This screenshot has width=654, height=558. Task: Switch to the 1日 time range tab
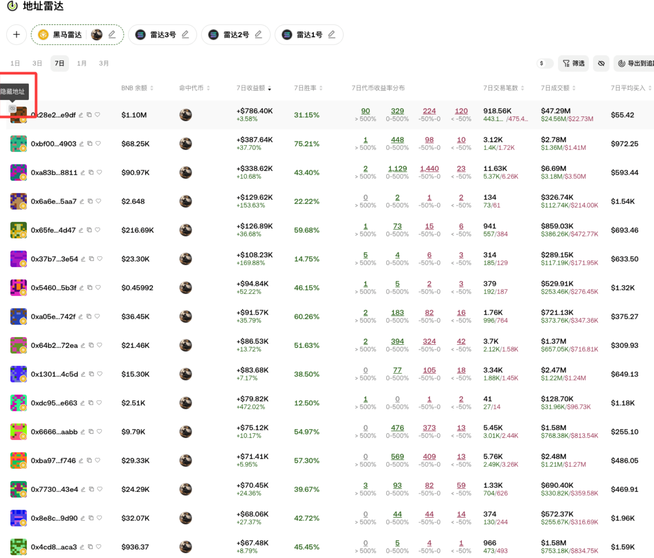tap(15, 64)
